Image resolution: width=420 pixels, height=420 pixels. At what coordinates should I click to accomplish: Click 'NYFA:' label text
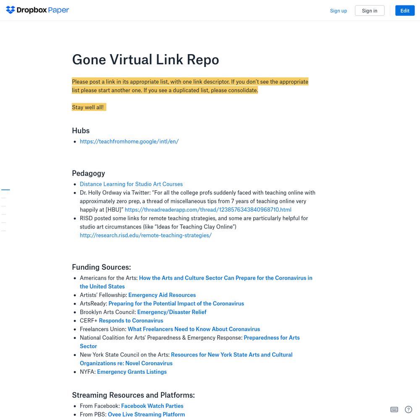click(x=88, y=372)
